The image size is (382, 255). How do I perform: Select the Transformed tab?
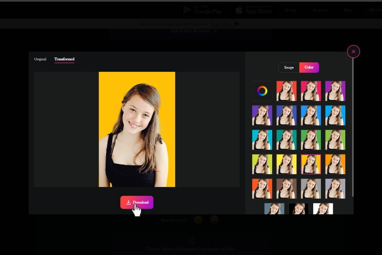tap(64, 59)
